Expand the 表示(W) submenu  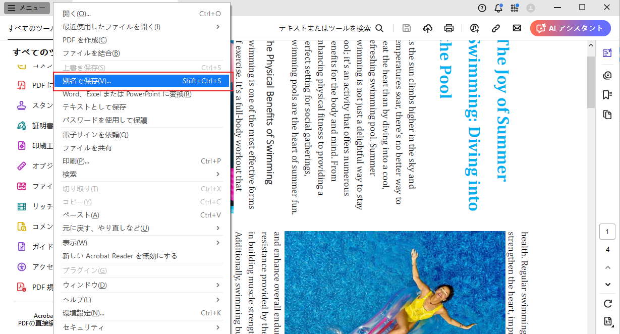[142, 243]
